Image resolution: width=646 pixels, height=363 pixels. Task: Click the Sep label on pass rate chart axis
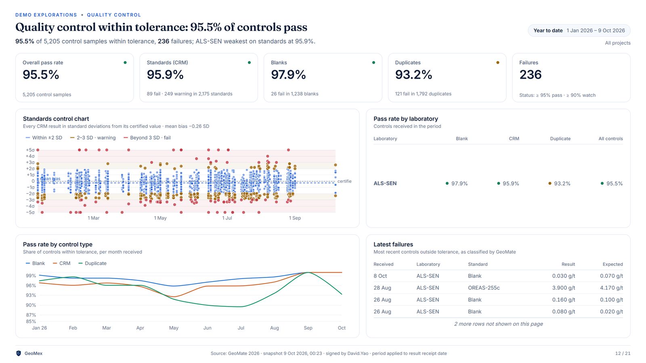(308, 328)
